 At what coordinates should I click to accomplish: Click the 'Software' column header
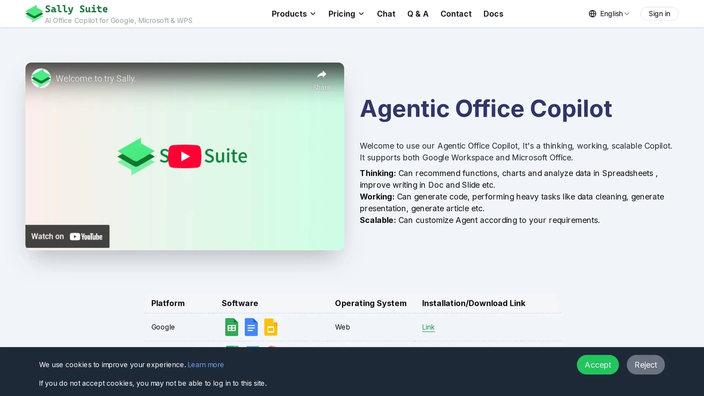pyautogui.click(x=240, y=303)
